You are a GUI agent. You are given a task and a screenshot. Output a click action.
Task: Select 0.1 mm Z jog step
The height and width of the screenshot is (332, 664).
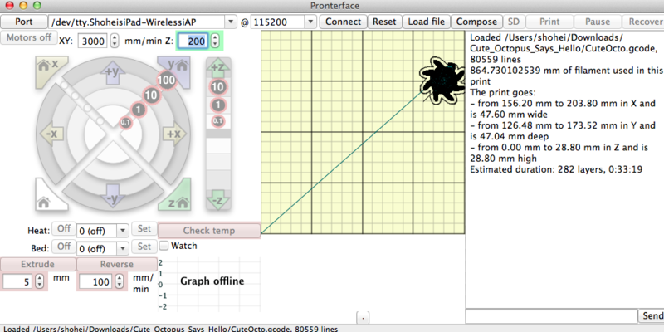click(x=217, y=121)
